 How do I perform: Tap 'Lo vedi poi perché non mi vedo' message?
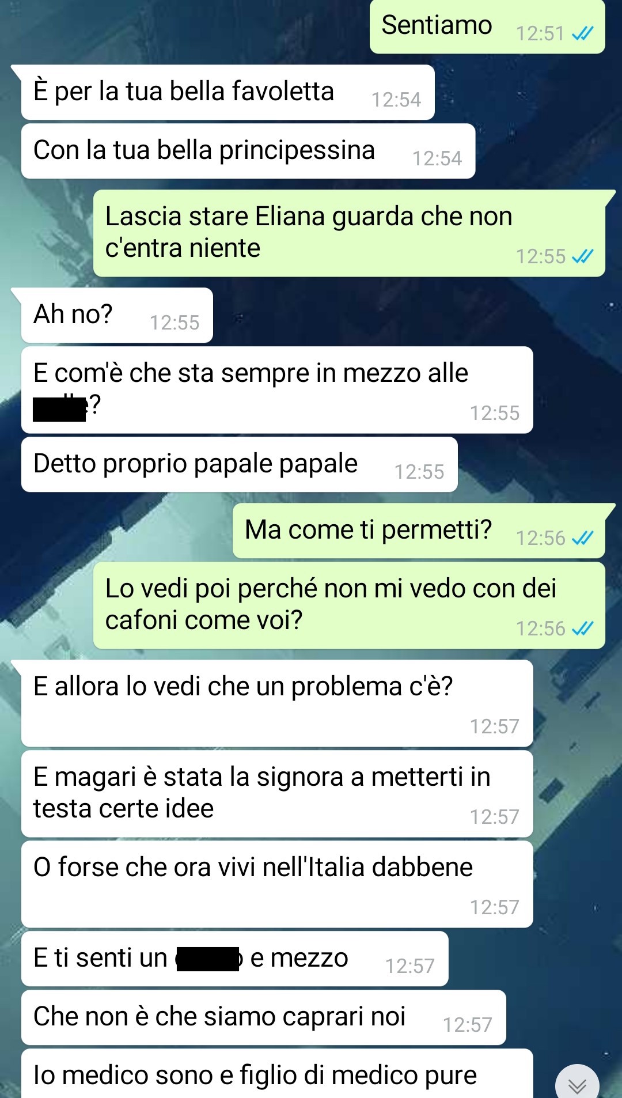349,605
